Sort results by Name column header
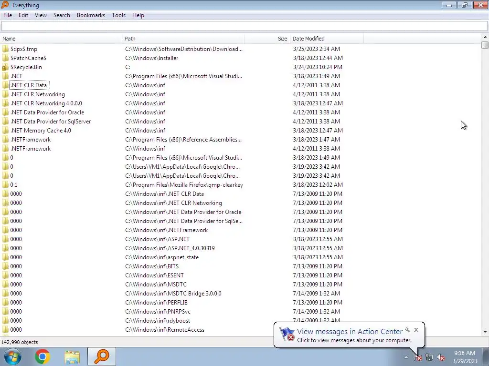The width and height of the screenshot is (489, 366). point(61,39)
